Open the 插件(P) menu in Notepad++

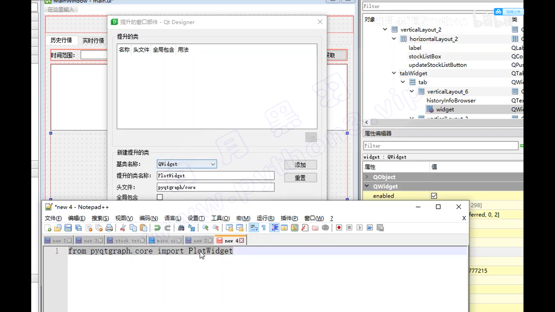click(x=289, y=218)
